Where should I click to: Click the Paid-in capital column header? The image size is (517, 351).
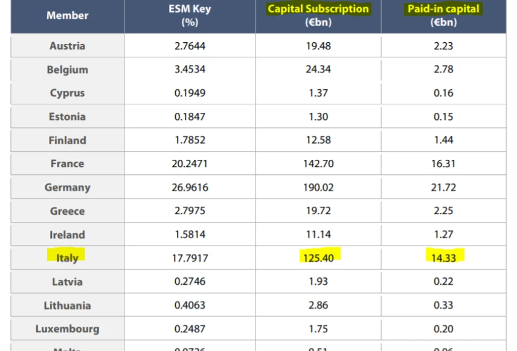tap(443, 9)
